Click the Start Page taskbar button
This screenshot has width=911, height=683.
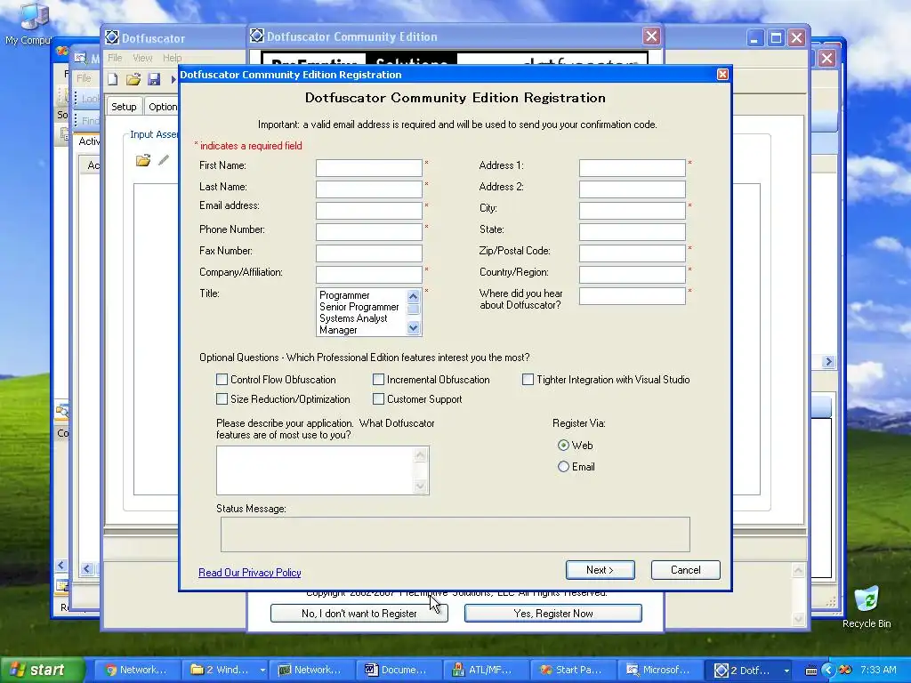tap(573, 670)
